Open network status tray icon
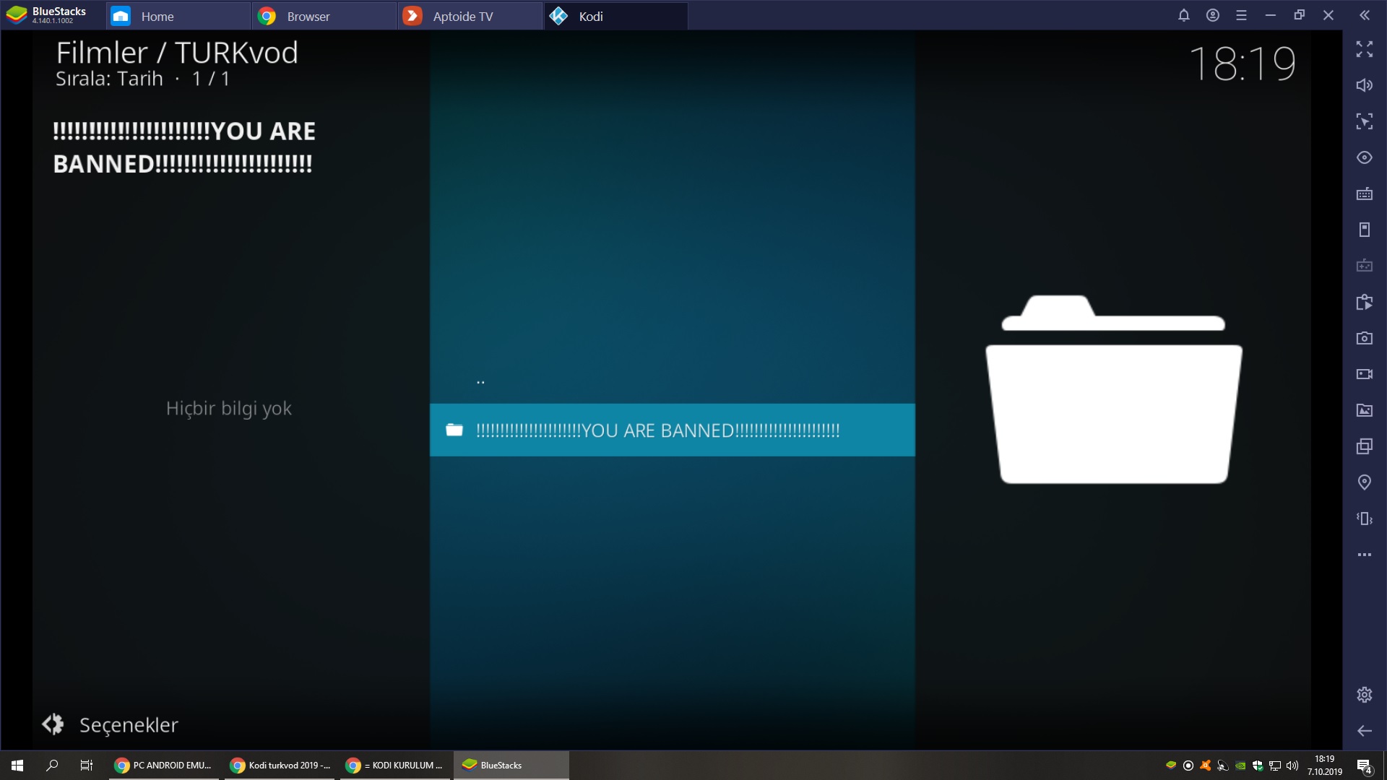This screenshot has width=1387, height=780. coord(1275,766)
